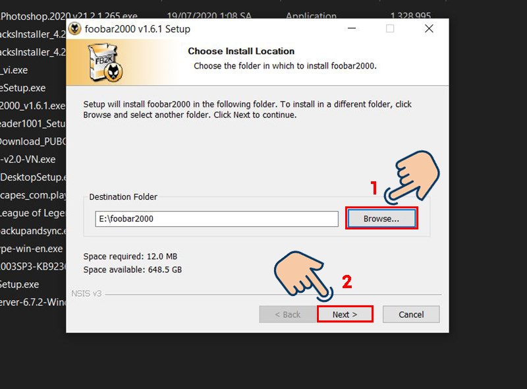Image resolution: width=527 pixels, height=389 pixels.
Task: Minimize the foobar2000 Setup window
Action: 352,28
